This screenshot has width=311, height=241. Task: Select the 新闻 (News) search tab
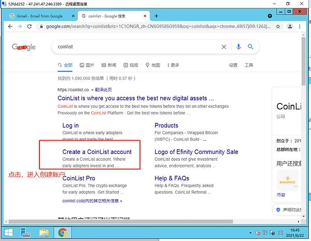[x=108, y=65]
